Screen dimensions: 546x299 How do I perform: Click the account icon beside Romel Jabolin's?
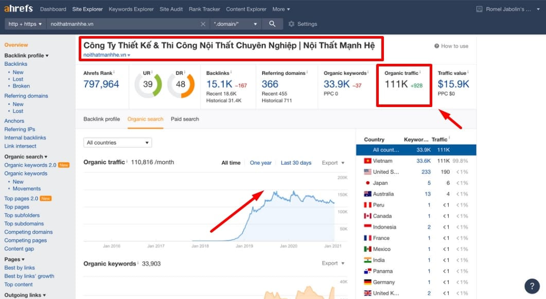pyautogui.click(x=479, y=9)
